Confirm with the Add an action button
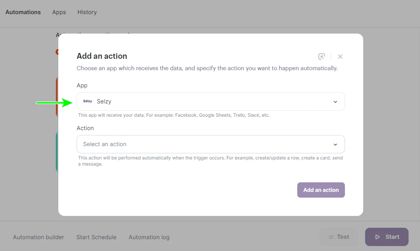This screenshot has width=420, height=251. coord(321,190)
